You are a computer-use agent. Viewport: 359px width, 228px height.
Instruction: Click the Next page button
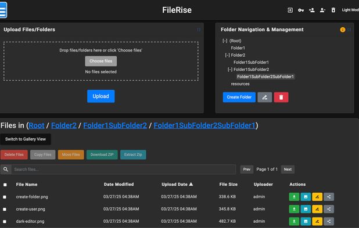tap(288, 170)
